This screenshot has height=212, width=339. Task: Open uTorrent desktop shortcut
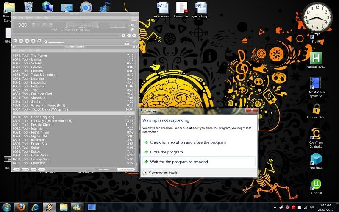click(316, 187)
